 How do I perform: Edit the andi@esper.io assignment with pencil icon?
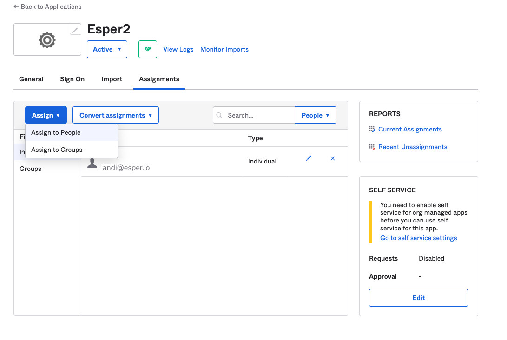click(x=309, y=158)
